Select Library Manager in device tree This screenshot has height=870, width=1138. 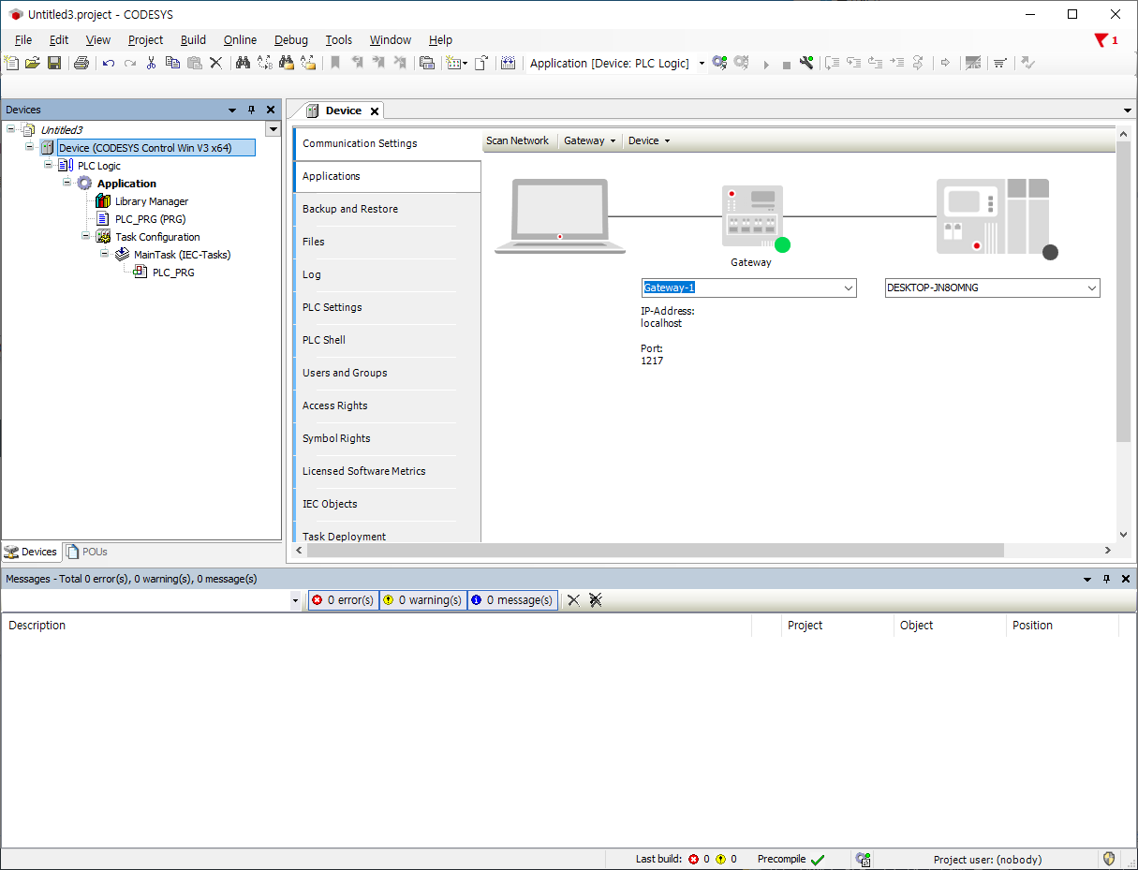(151, 201)
